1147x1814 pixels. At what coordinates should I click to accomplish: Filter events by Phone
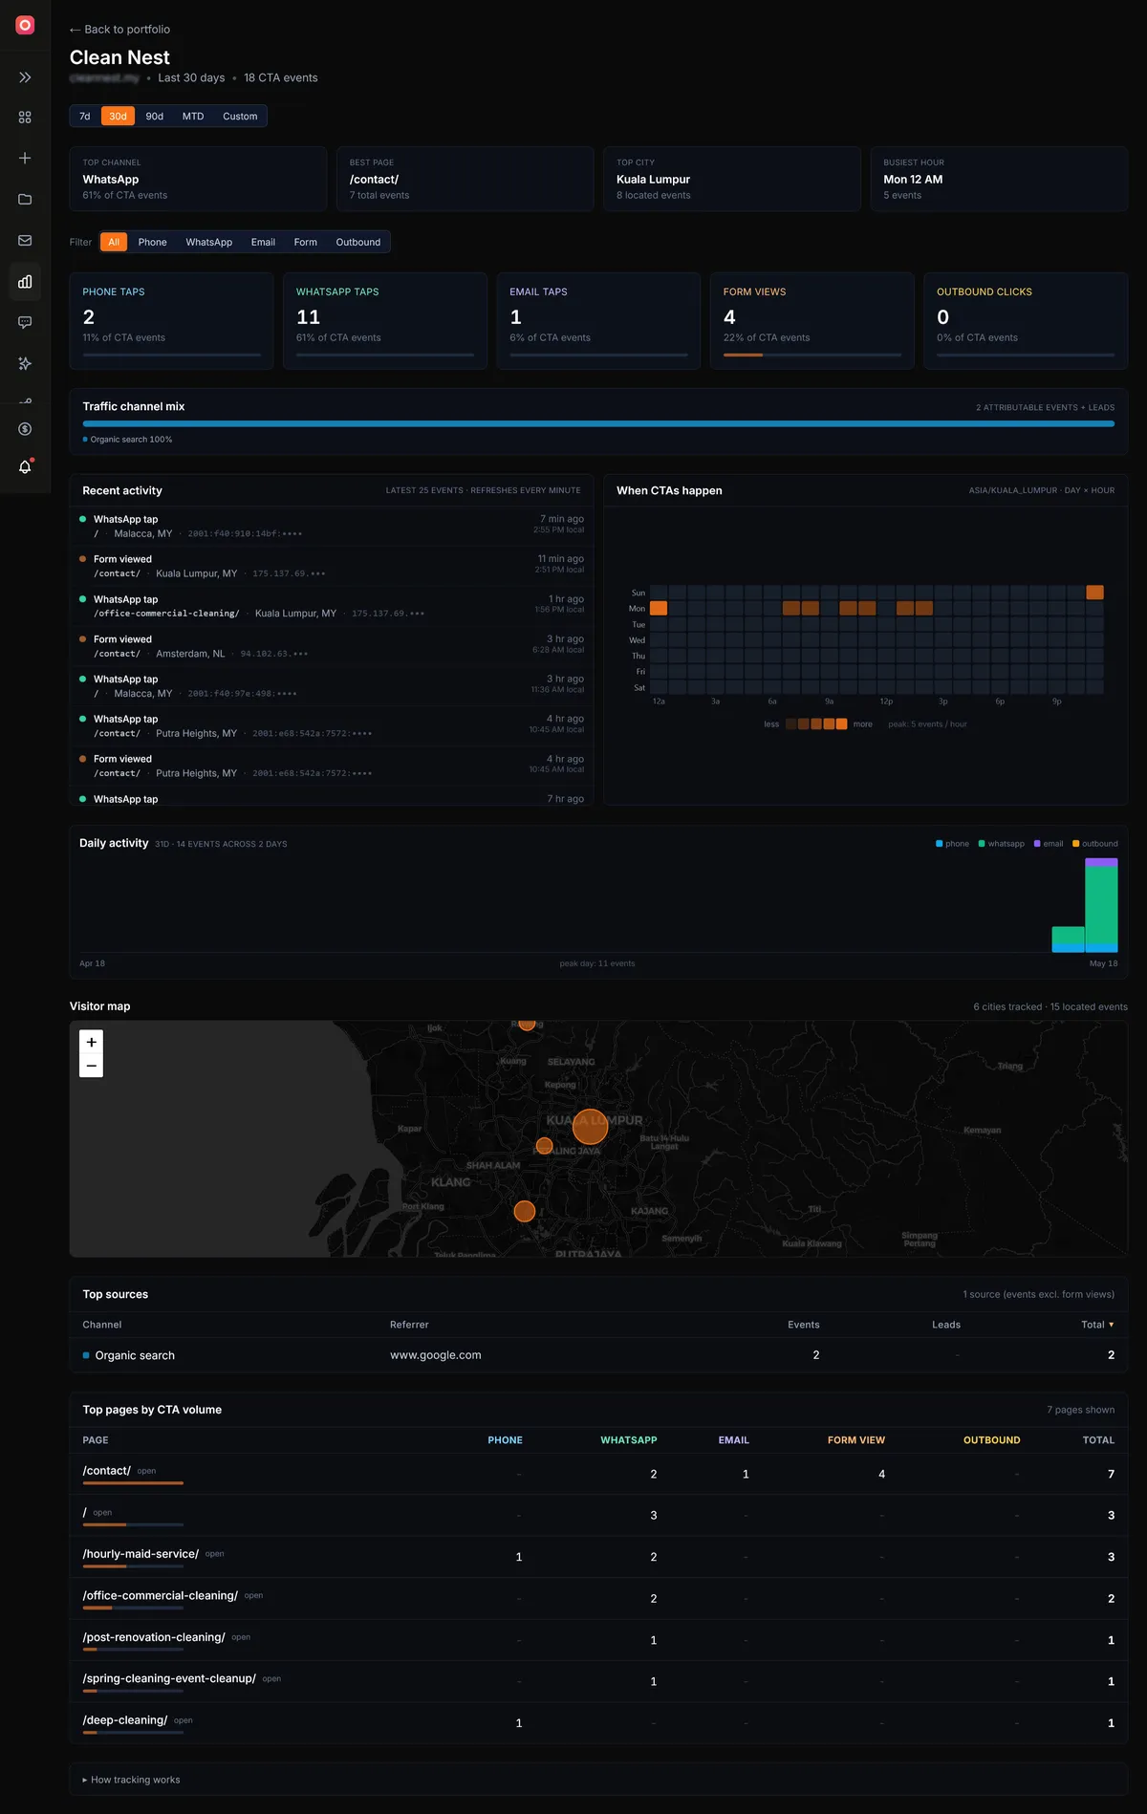coord(153,243)
